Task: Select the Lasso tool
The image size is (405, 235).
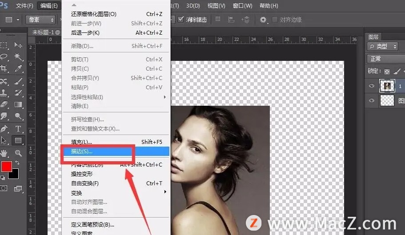Action: pos(4,57)
